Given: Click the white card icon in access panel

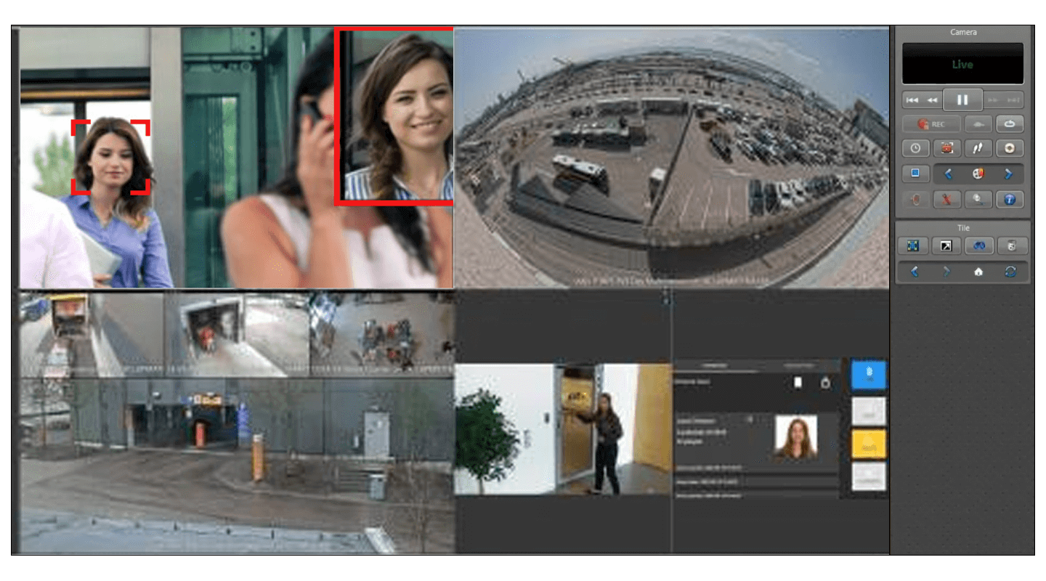Looking at the screenshot, I should point(798,383).
